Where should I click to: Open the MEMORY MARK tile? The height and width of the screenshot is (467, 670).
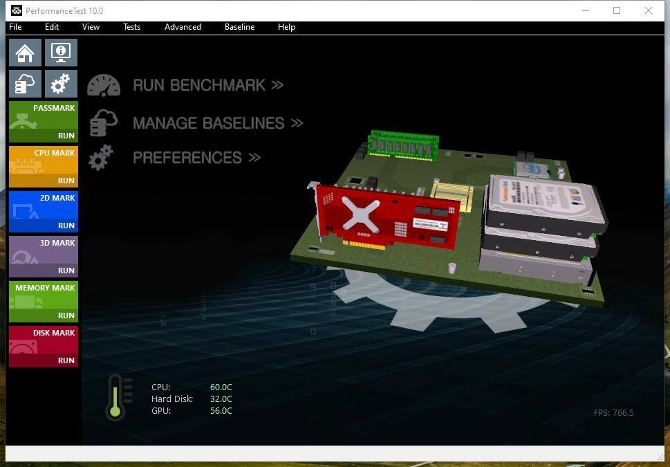(x=44, y=295)
